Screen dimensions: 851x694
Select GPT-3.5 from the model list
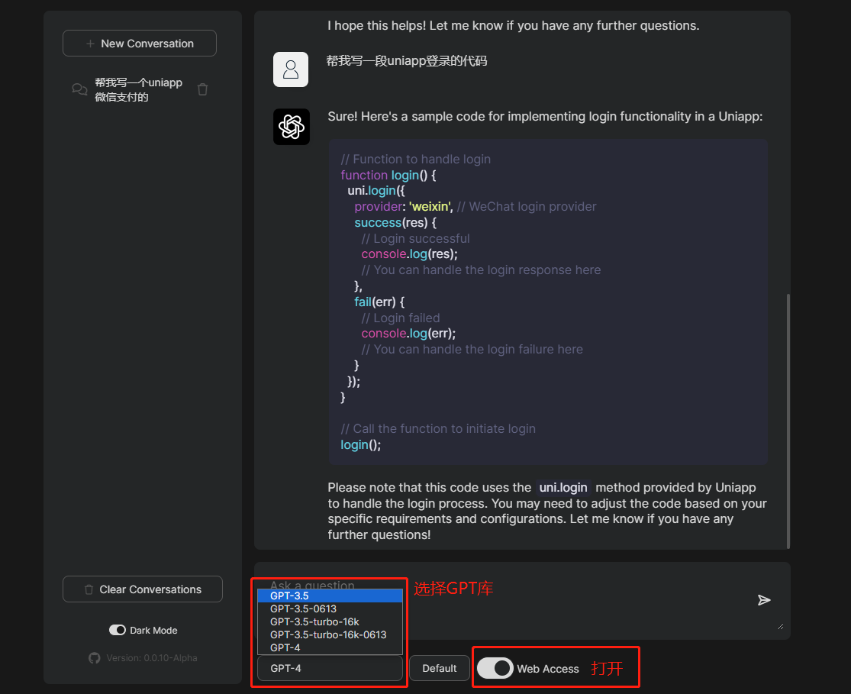pos(330,596)
